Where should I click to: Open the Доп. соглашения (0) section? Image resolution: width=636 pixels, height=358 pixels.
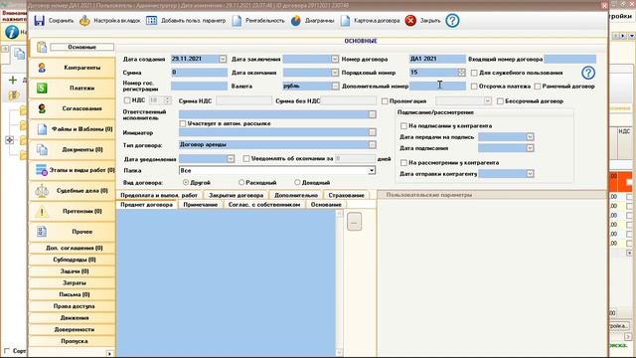(75, 248)
